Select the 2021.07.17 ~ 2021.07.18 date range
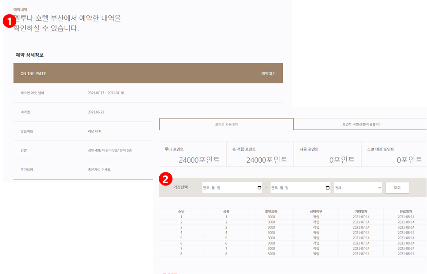This screenshot has height=274, width=427. click(106, 93)
